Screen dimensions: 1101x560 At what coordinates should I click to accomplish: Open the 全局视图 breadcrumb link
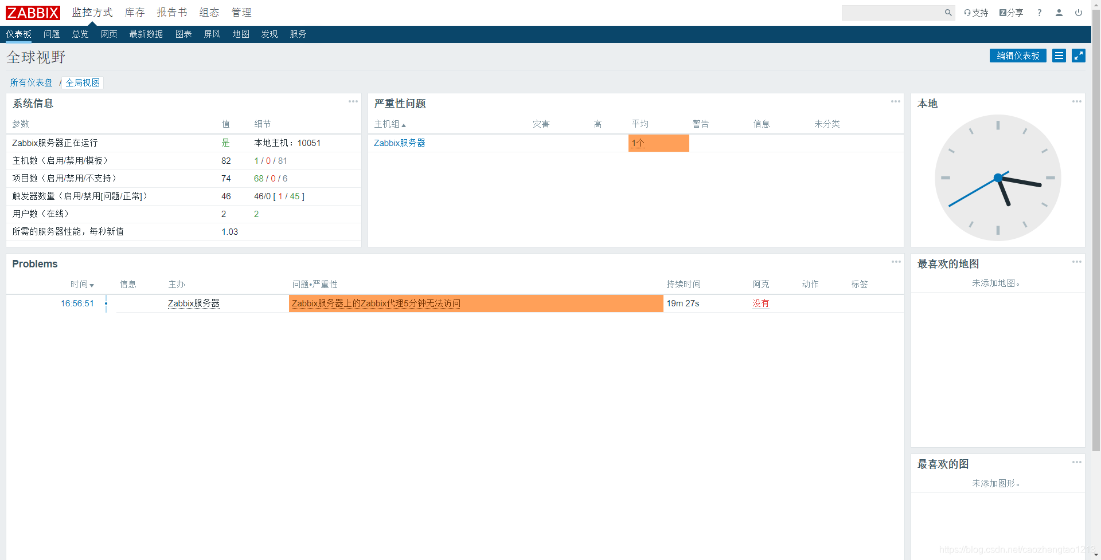click(83, 82)
